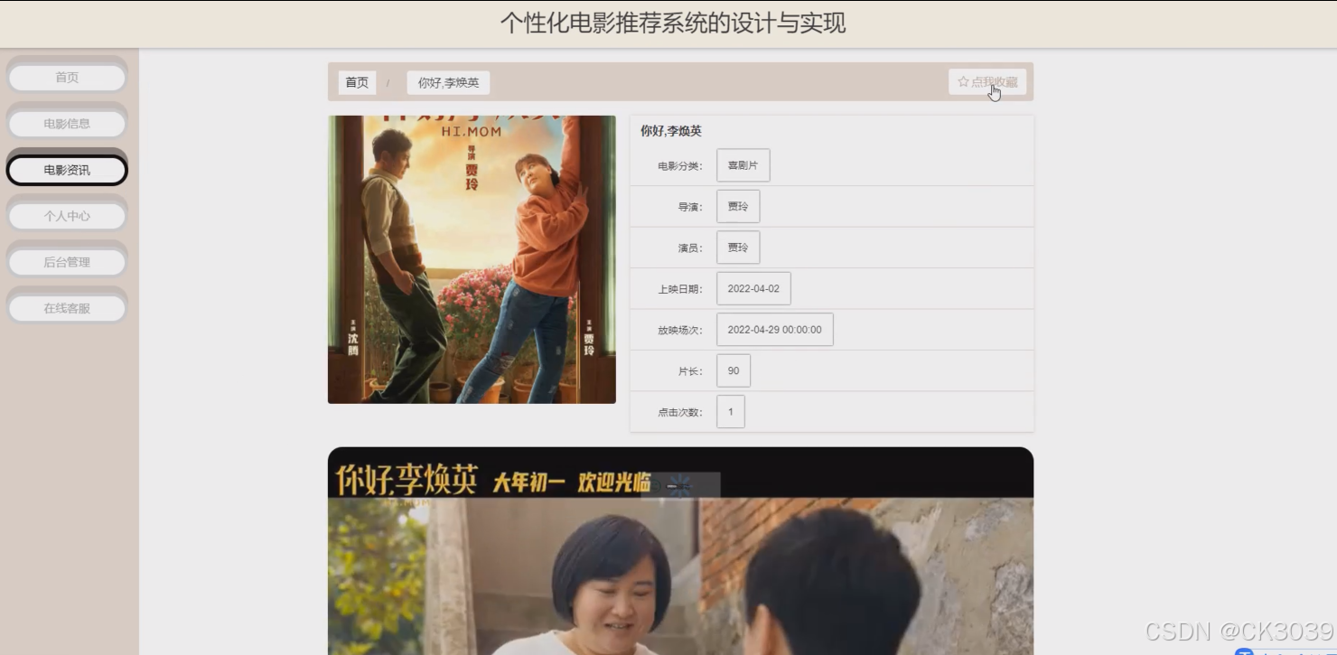
Task: Enter 后台管理 via the sidebar button
Action: tap(66, 260)
